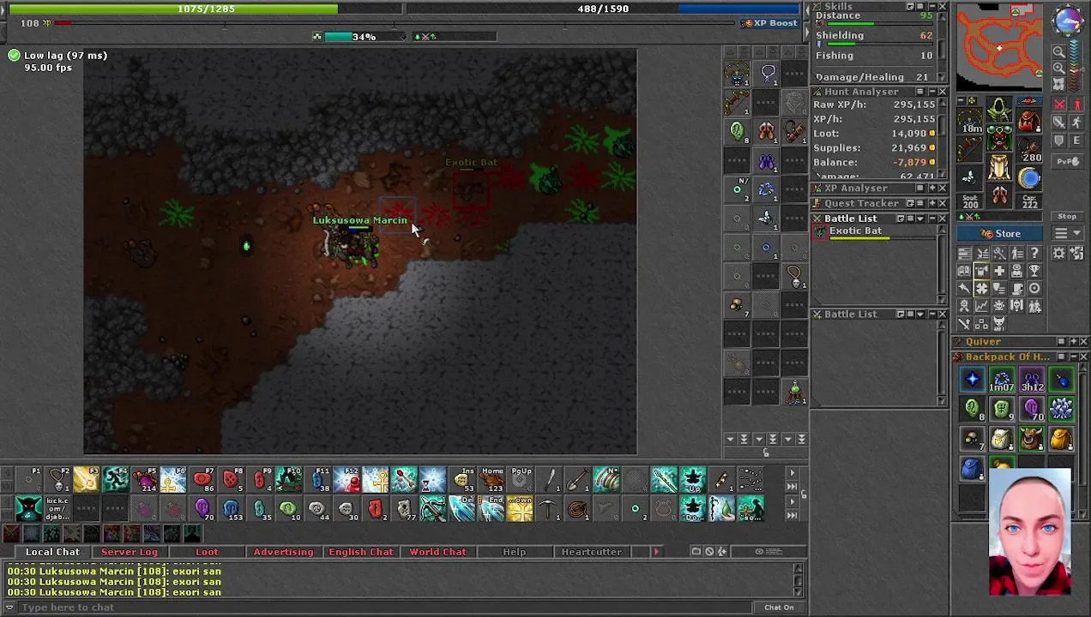Click the armor equipment slot
Viewport: 1091px width, 617px height.
(999, 138)
